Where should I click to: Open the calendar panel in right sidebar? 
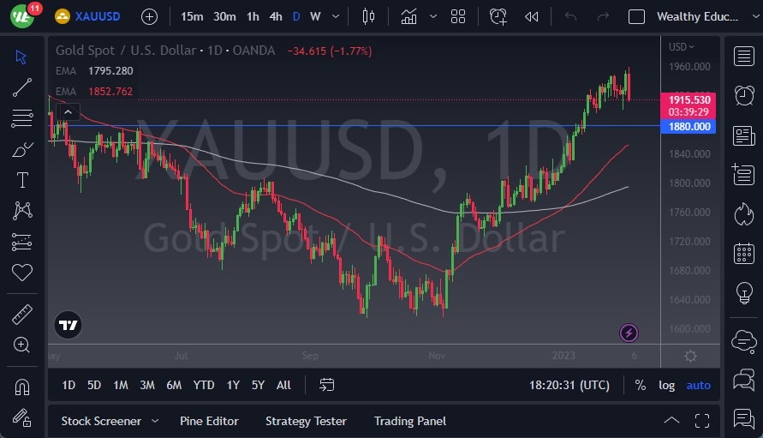pyautogui.click(x=743, y=253)
